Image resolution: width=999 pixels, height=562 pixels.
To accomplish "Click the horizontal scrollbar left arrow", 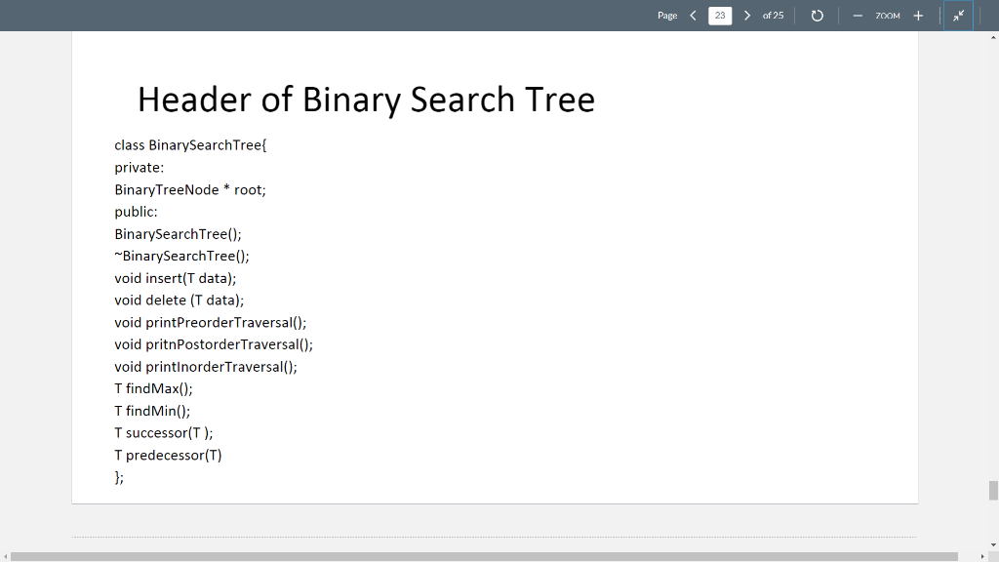I will (4, 554).
